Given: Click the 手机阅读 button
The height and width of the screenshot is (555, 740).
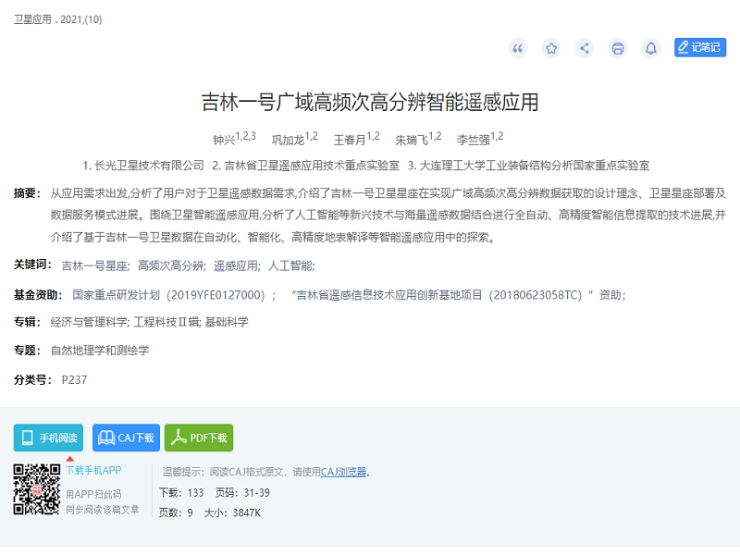Looking at the screenshot, I should tap(48, 438).
